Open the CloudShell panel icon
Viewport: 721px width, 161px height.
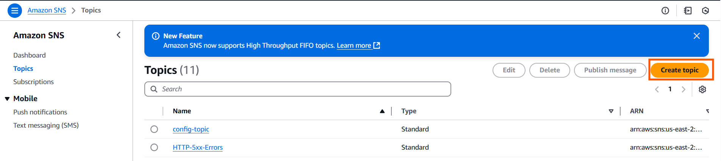coord(688,11)
